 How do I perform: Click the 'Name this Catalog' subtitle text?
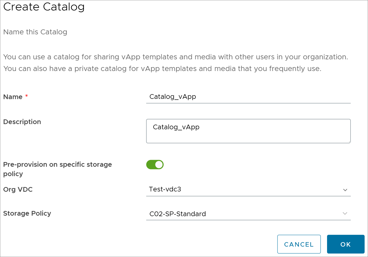coord(35,32)
